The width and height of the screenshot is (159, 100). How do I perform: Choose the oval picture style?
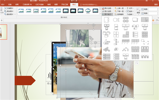88,11
